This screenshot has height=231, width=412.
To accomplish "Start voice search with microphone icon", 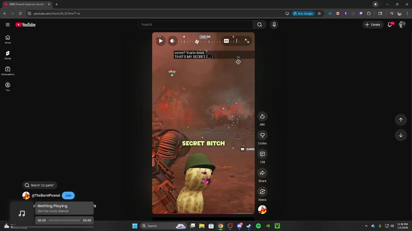I will point(274,25).
